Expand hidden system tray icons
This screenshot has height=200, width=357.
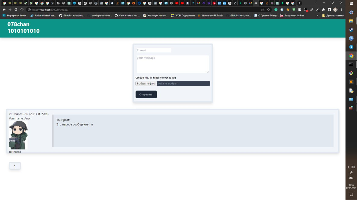tap(349, 167)
